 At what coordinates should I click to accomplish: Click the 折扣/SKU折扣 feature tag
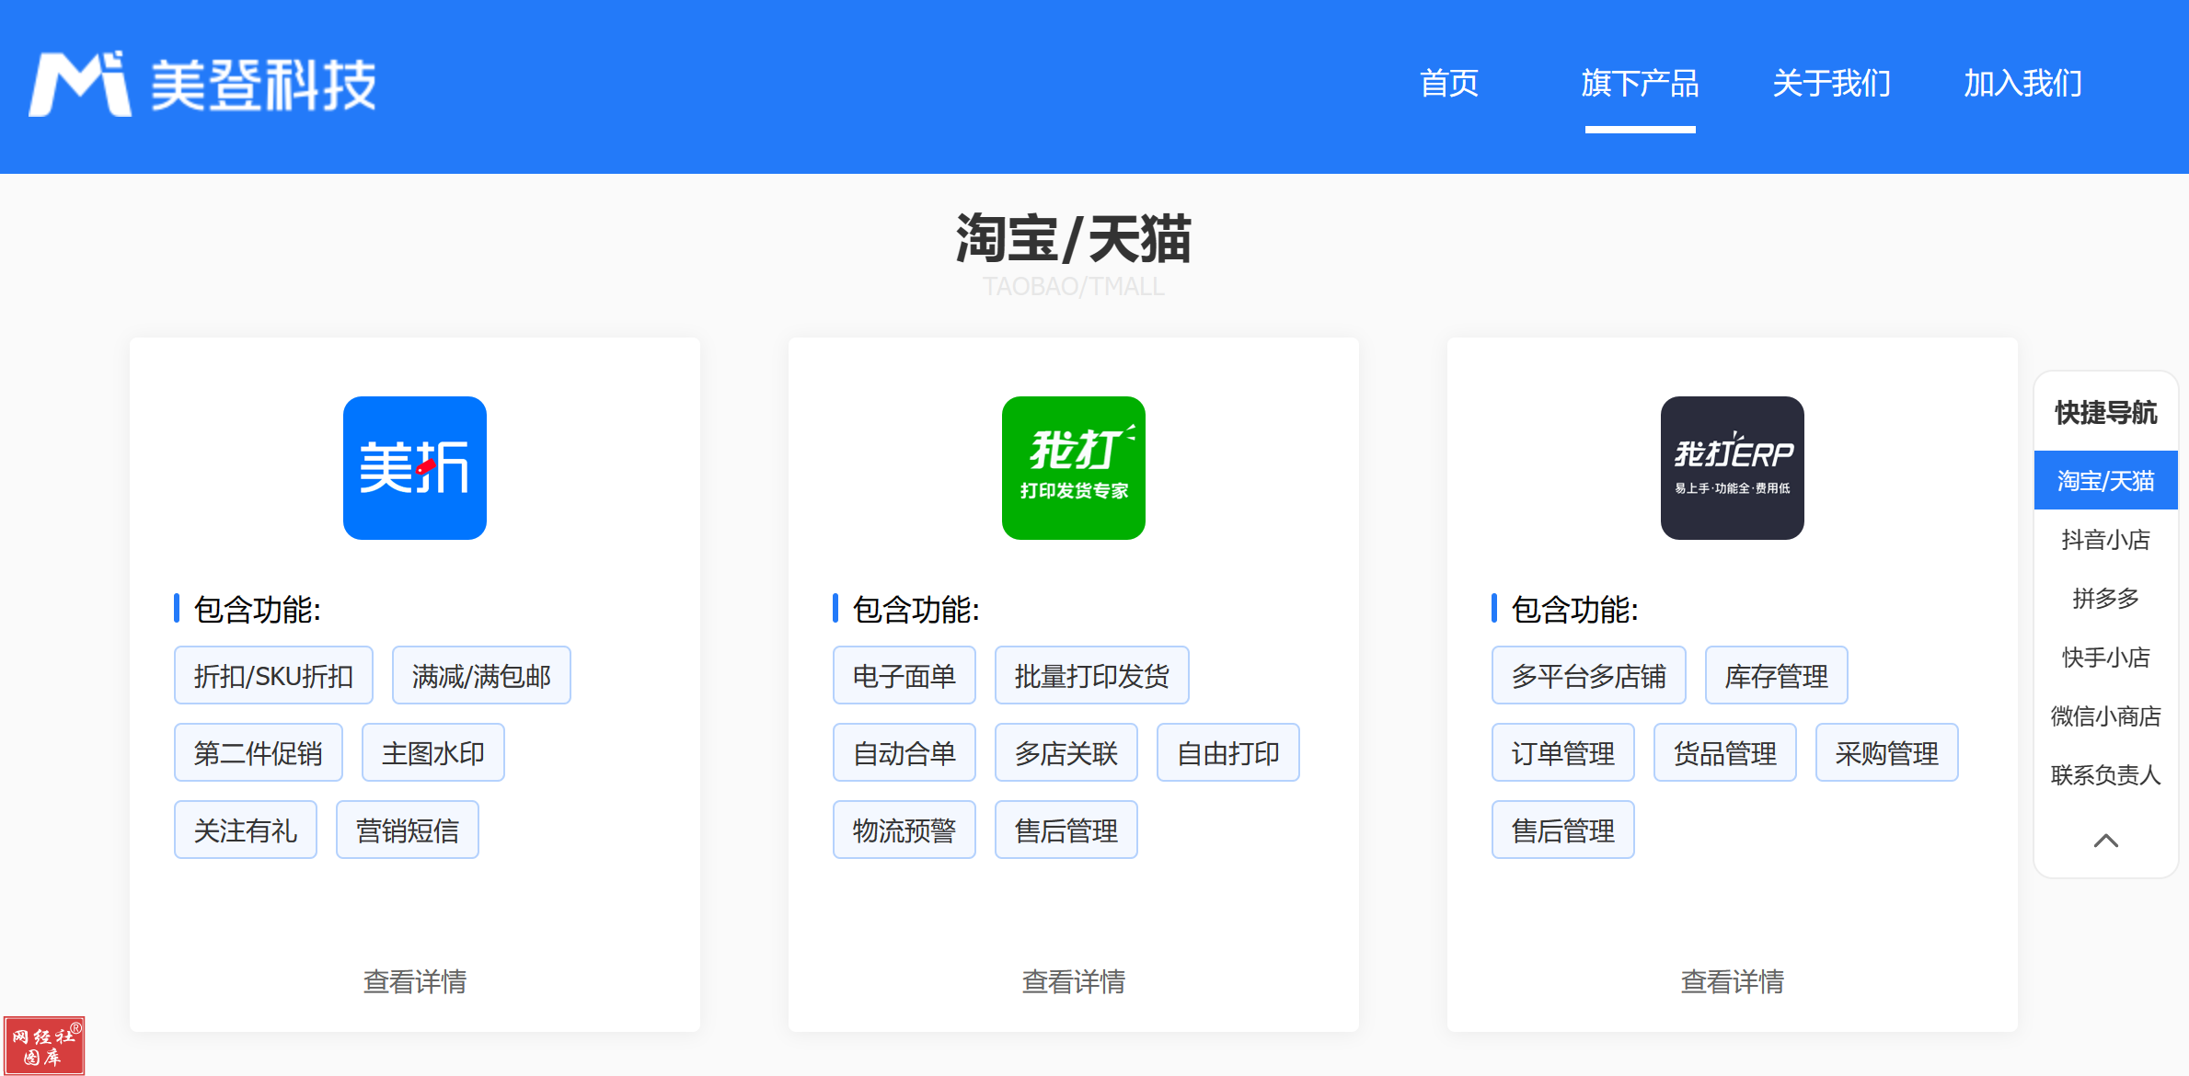click(x=273, y=676)
